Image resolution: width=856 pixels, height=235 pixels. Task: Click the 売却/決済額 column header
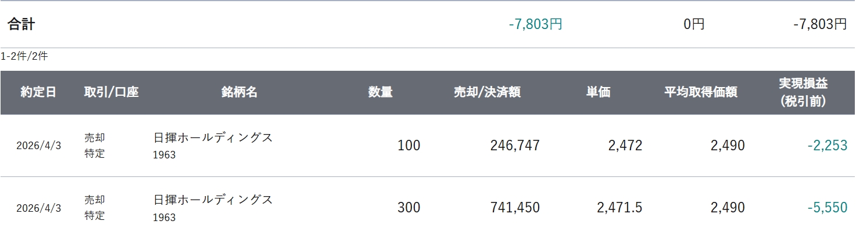(x=486, y=92)
